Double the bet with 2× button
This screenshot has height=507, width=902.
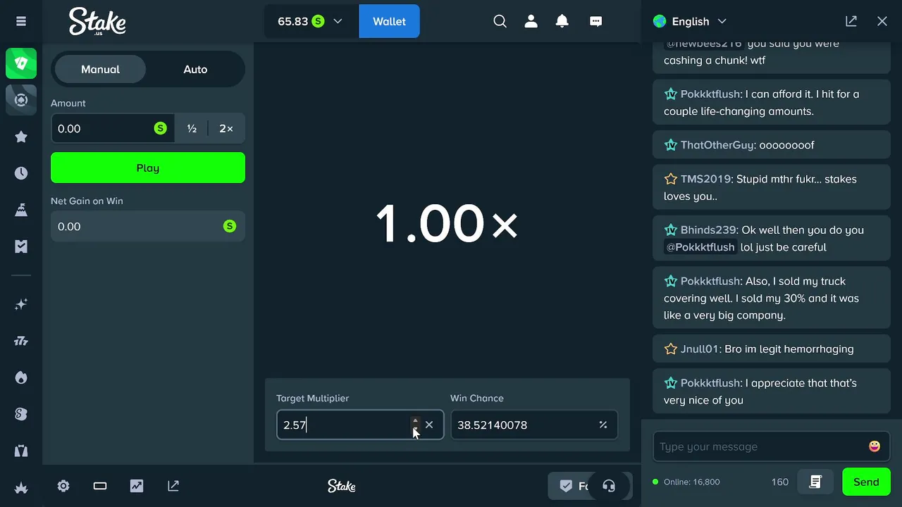tap(226, 128)
